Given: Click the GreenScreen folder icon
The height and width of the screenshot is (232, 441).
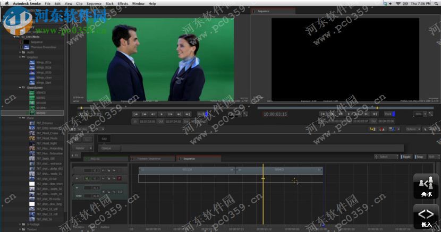Looking at the screenshot, I should (23, 88).
